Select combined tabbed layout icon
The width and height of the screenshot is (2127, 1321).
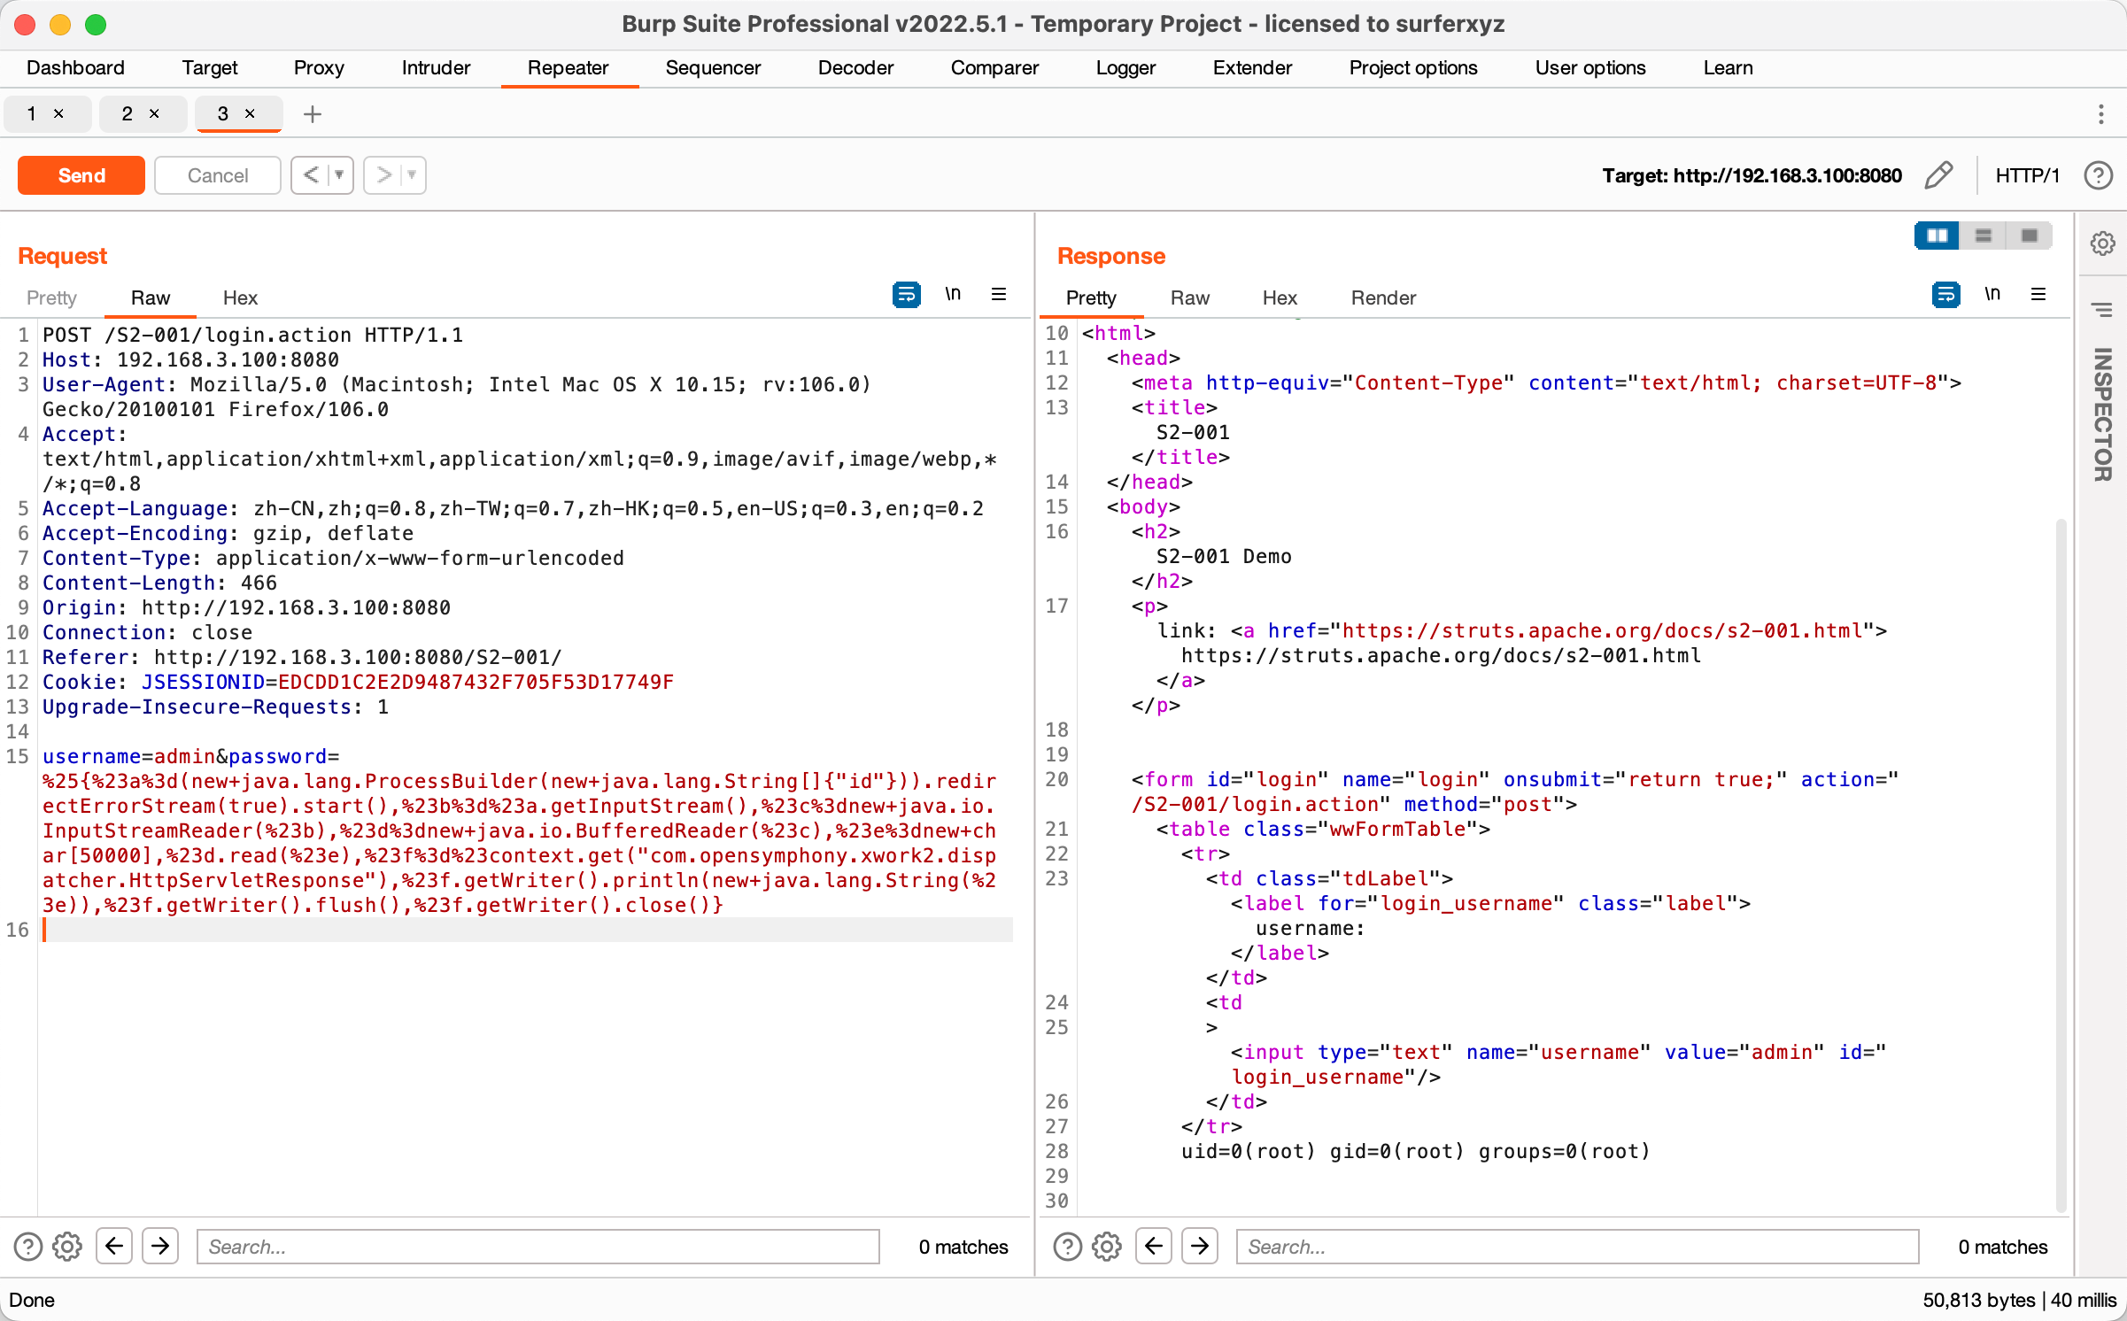pyautogui.click(x=2030, y=236)
